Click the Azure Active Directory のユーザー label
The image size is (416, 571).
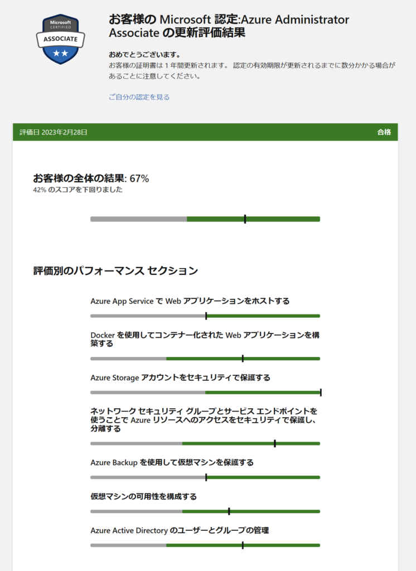point(180,530)
